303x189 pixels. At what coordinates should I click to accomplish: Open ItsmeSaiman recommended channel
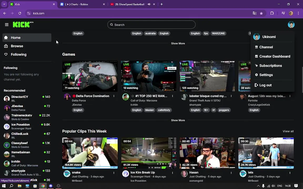click(x=27, y=154)
